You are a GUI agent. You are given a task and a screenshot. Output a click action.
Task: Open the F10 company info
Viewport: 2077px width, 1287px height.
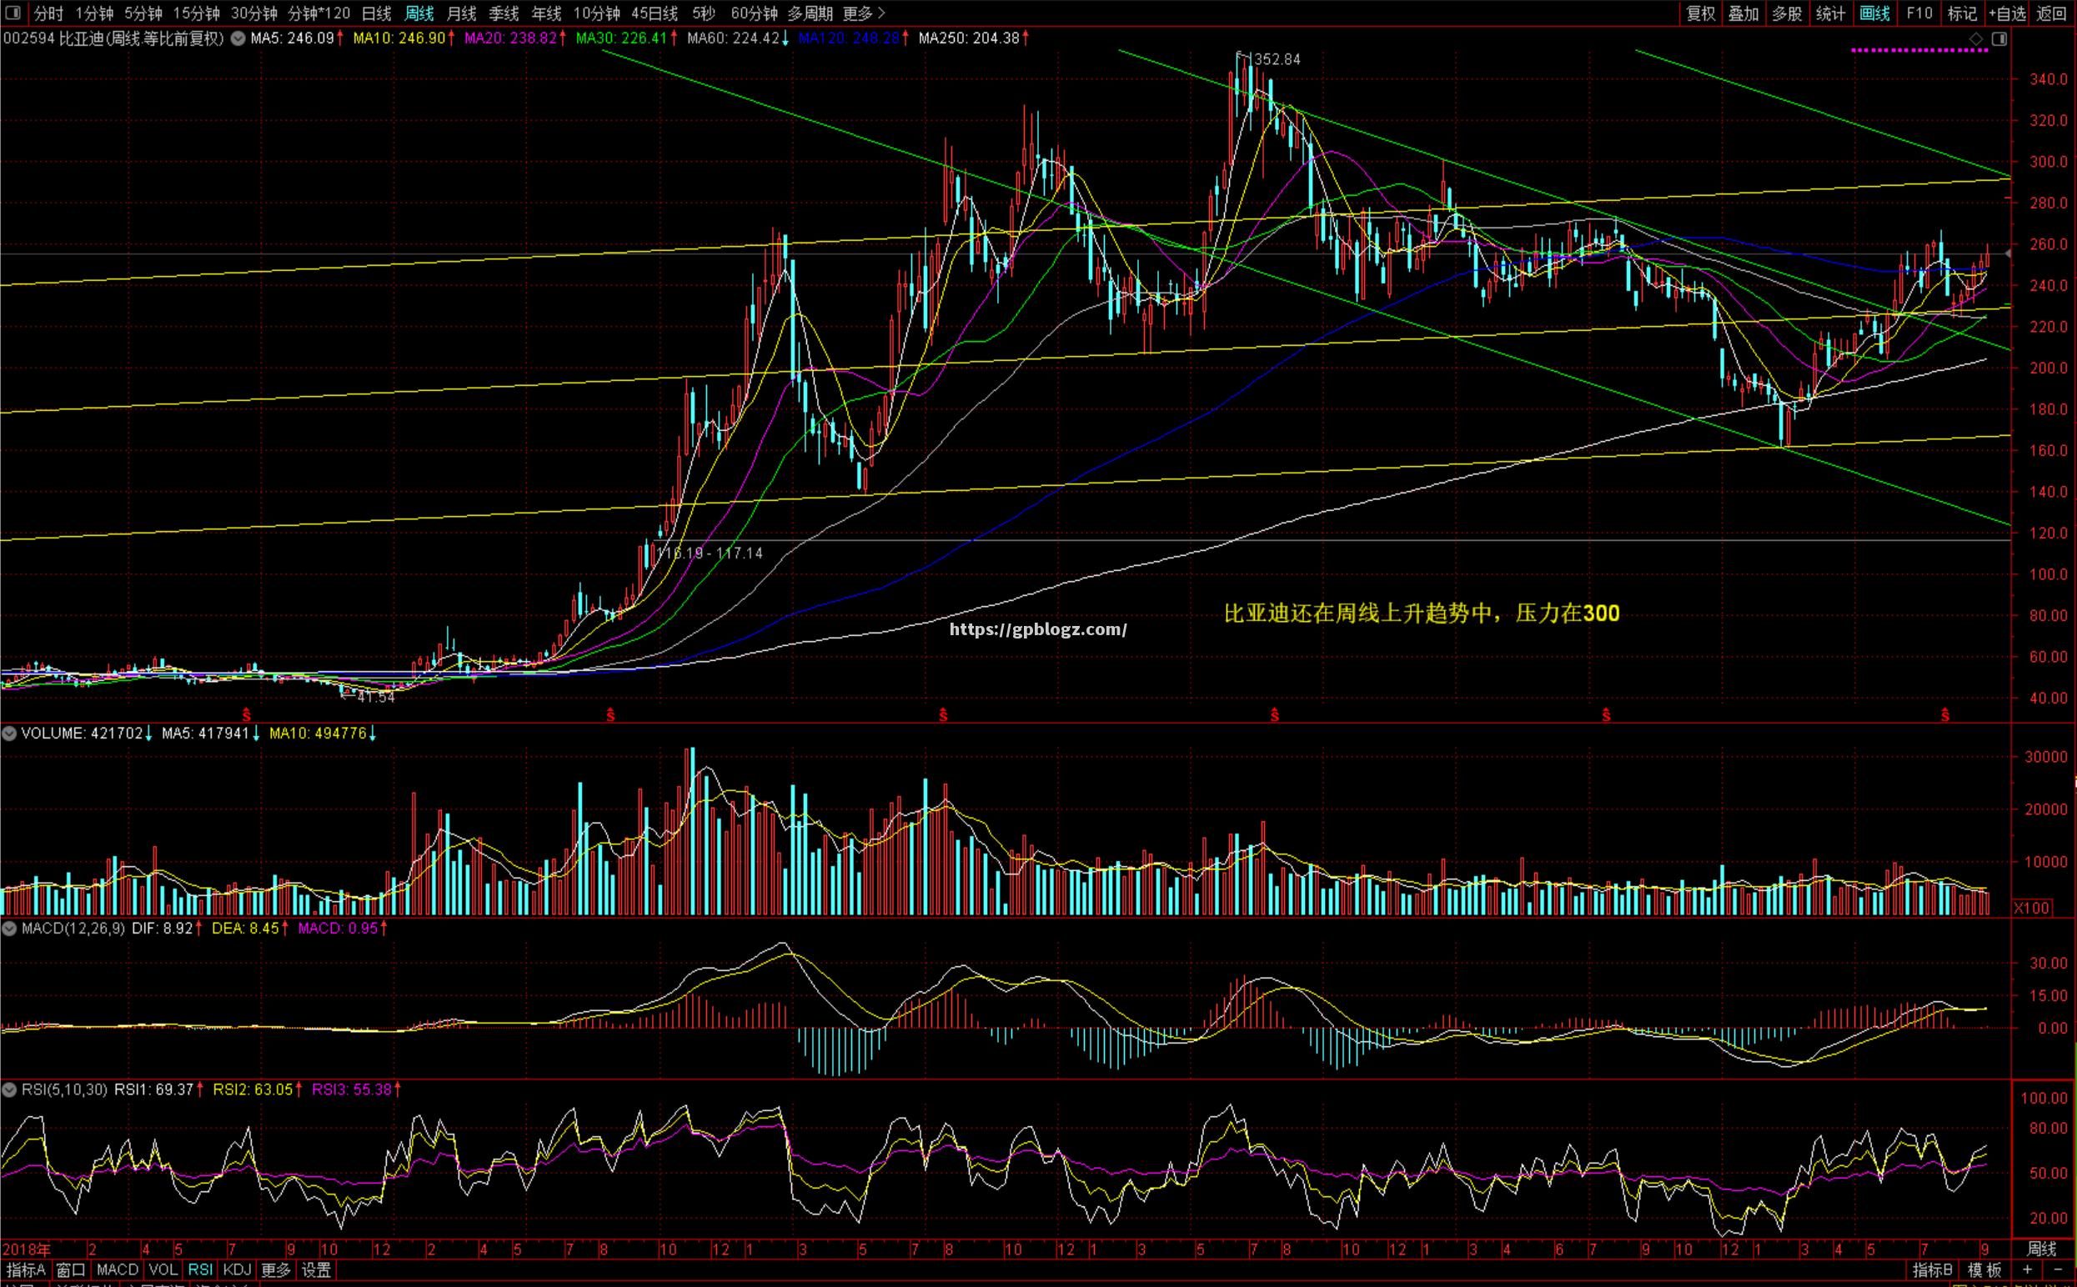[1919, 13]
